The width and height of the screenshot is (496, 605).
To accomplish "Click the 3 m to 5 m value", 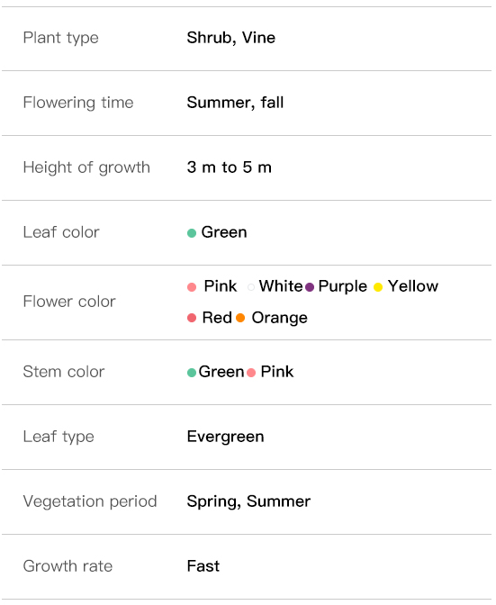I will click(230, 167).
